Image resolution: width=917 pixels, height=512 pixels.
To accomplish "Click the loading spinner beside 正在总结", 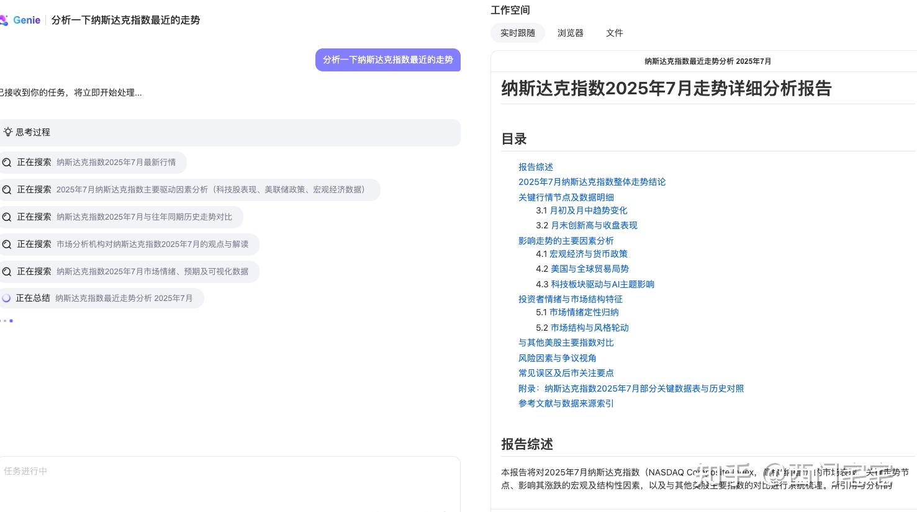I will tap(6, 298).
